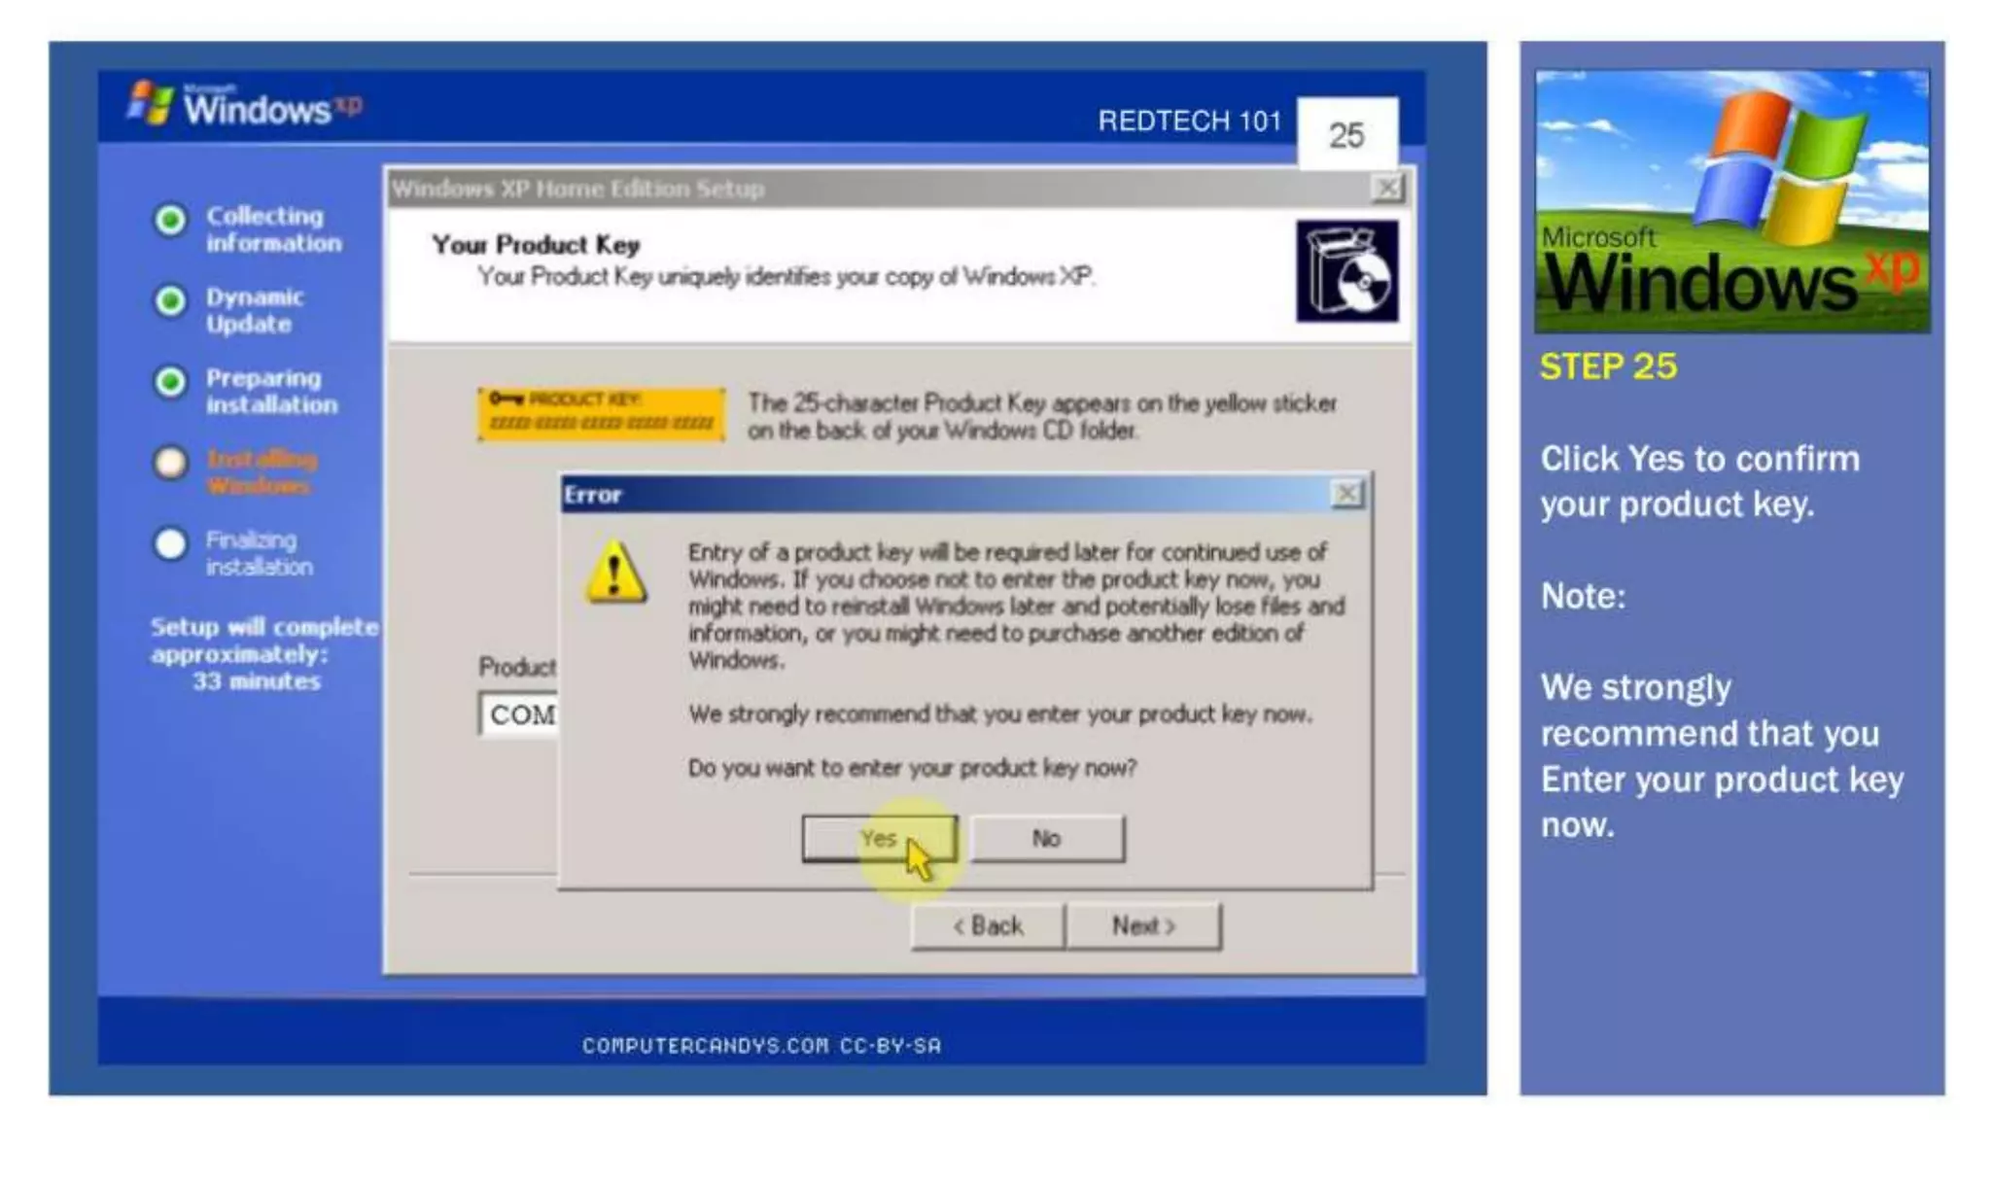The height and width of the screenshot is (1182, 1991).
Task: Click 'We strongly recommend' line in the dialog
Action: [1000, 714]
